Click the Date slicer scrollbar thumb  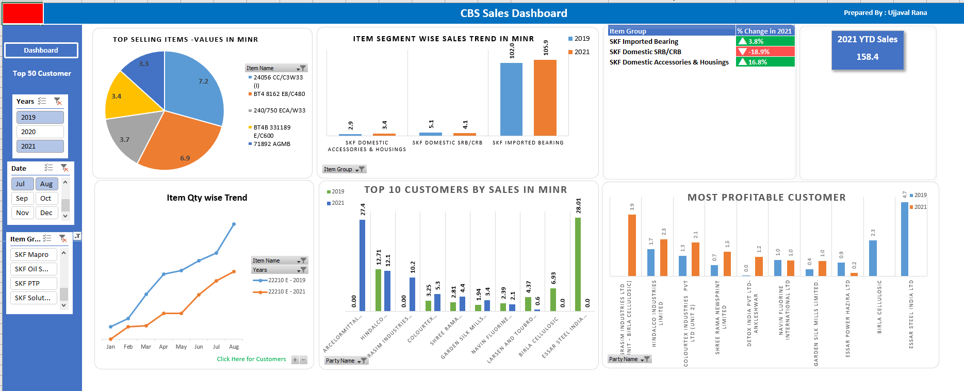pyautogui.click(x=65, y=204)
